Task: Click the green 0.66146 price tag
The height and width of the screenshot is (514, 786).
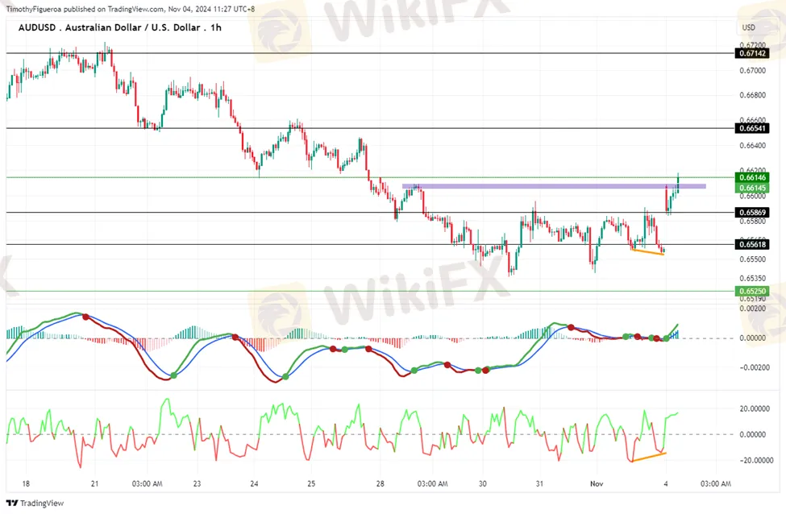Action: point(751,176)
